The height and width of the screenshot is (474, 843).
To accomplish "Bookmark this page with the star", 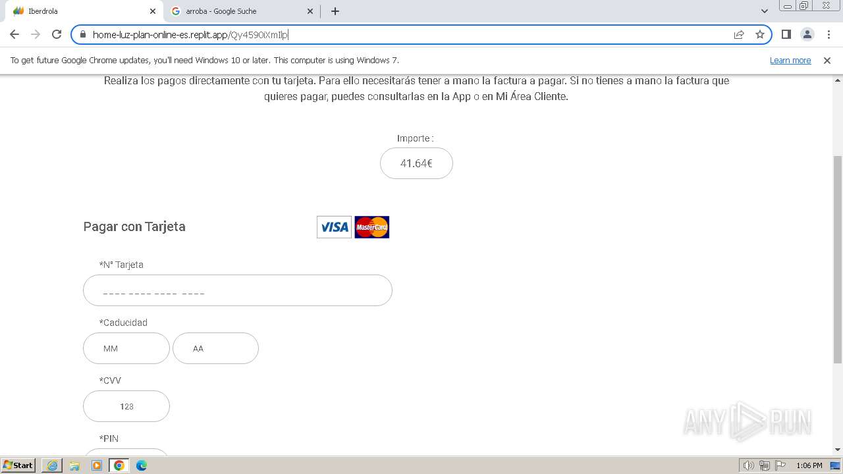I will (x=760, y=34).
